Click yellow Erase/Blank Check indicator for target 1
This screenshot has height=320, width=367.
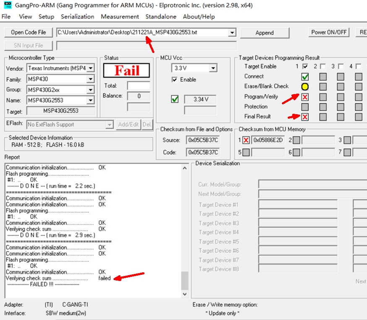coord(305,87)
